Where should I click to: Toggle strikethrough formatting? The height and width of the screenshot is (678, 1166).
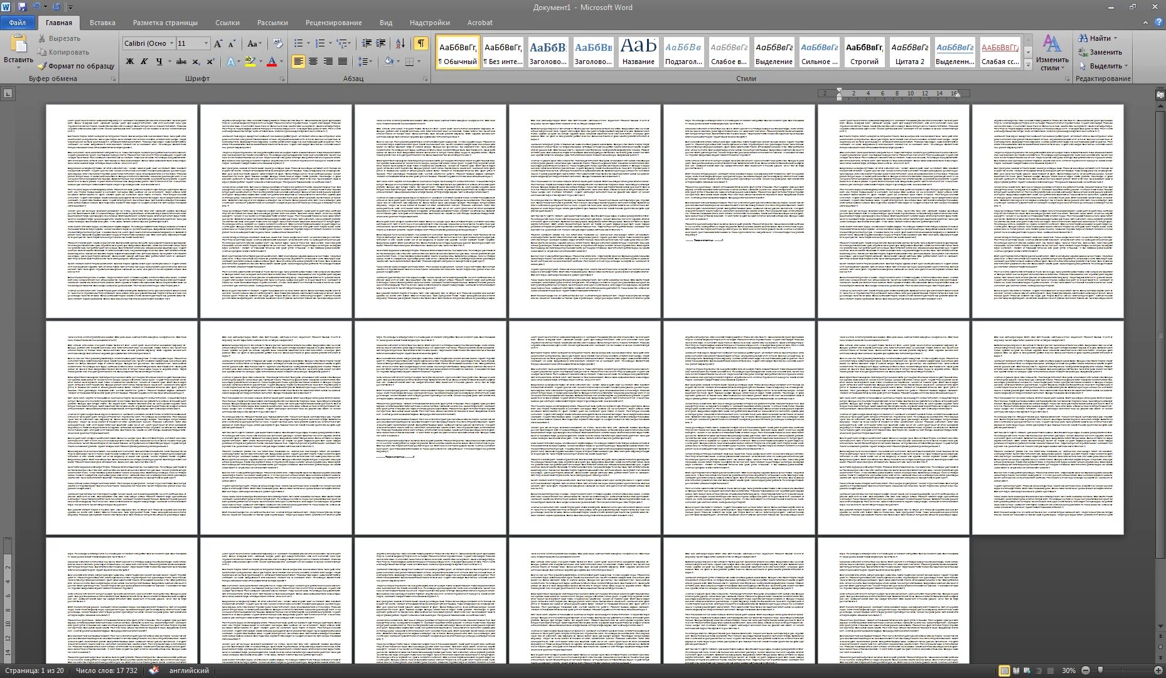click(x=181, y=62)
